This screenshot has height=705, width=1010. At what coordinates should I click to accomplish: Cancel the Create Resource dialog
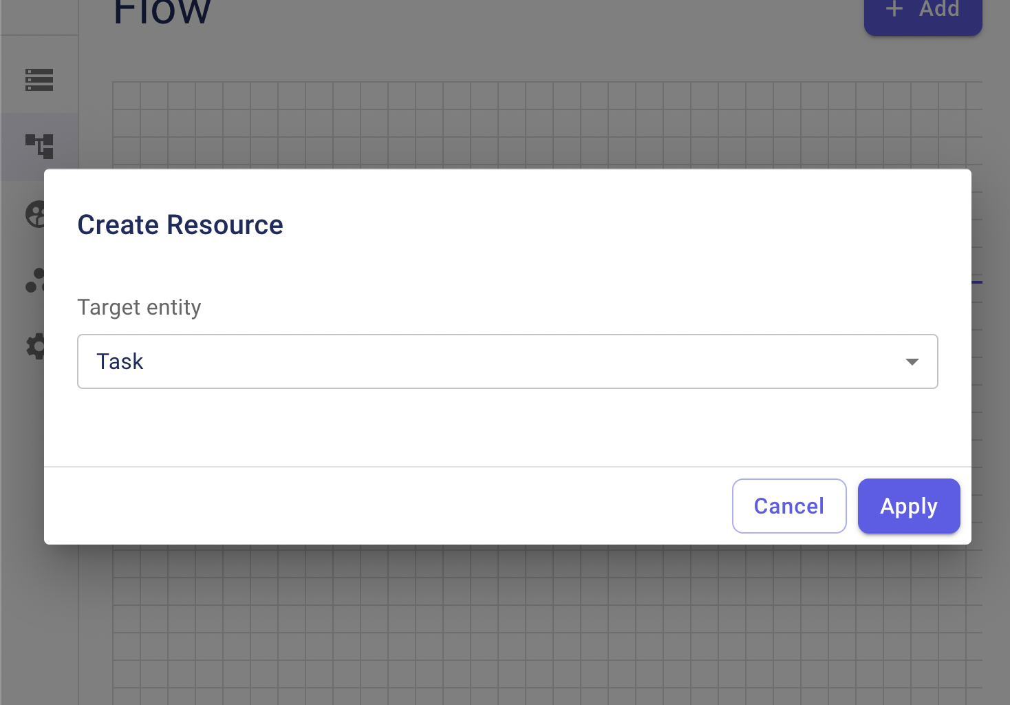[x=789, y=506]
